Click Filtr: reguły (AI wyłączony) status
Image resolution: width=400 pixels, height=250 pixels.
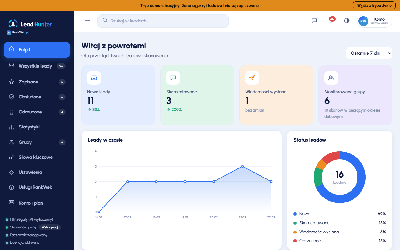click(32, 219)
